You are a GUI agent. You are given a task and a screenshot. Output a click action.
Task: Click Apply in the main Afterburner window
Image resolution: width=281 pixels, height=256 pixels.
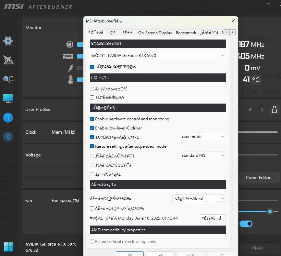pyautogui.click(x=258, y=247)
